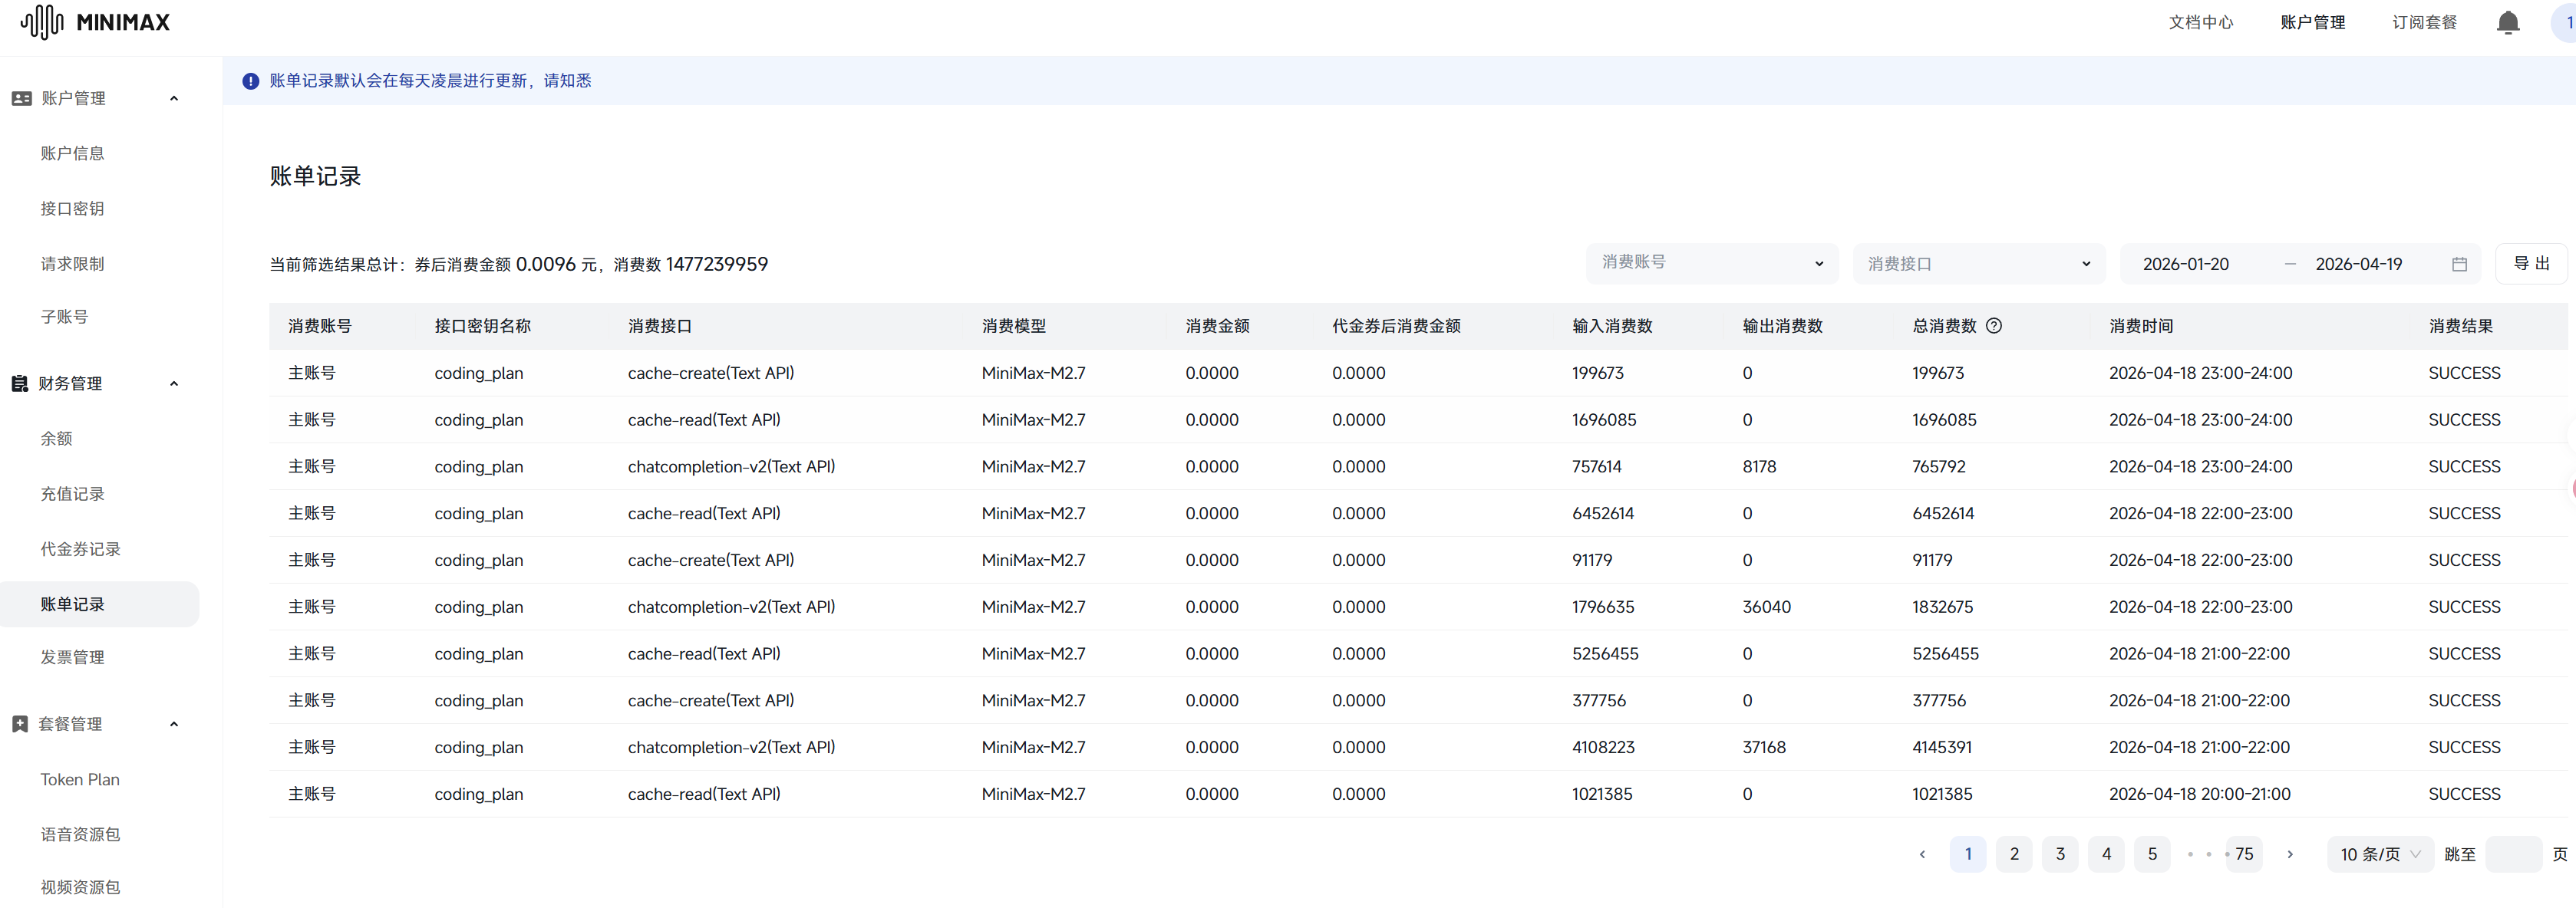2576x908 pixels.
Task: Open 文档中心 in top navigation
Action: pyautogui.click(x=2200, y=22)
